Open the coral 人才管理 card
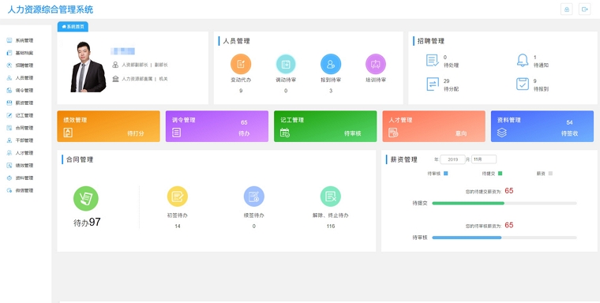 [434, 126]
